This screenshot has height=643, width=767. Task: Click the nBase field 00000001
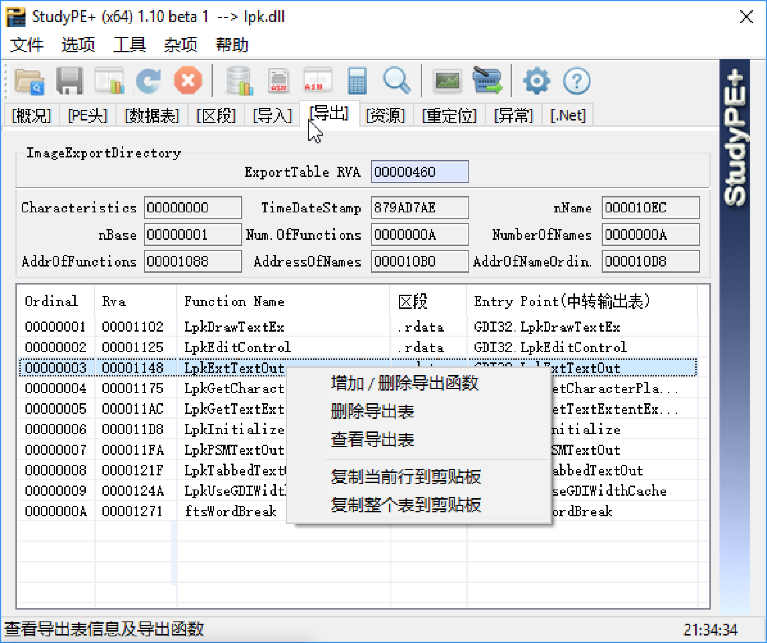[x=193, y=234]
